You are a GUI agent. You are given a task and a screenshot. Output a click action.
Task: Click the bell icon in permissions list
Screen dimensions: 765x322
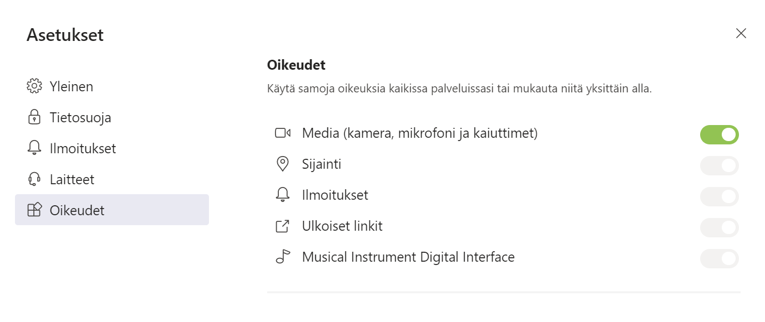pos(283,195)
